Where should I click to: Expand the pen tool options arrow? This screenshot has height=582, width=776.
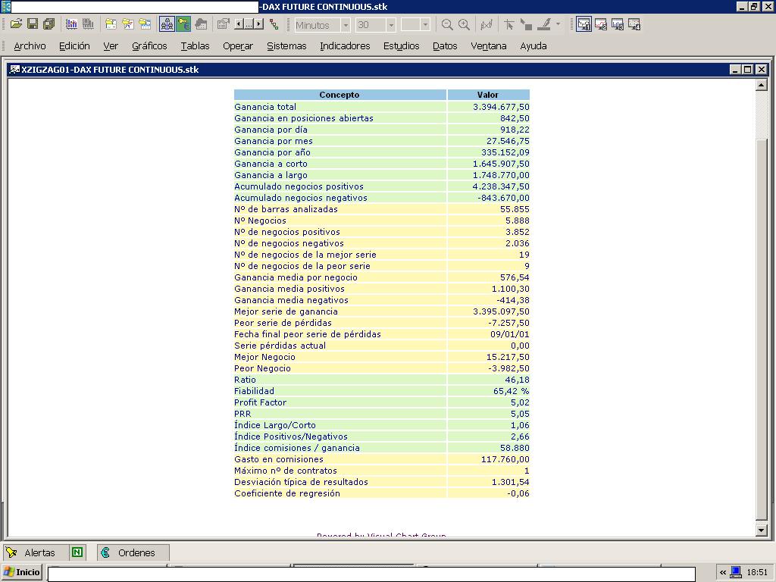pos(558,23)
